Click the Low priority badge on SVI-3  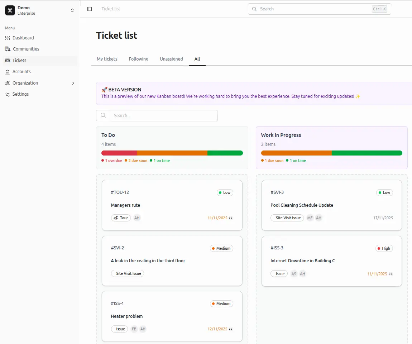[x=384, y=192]
